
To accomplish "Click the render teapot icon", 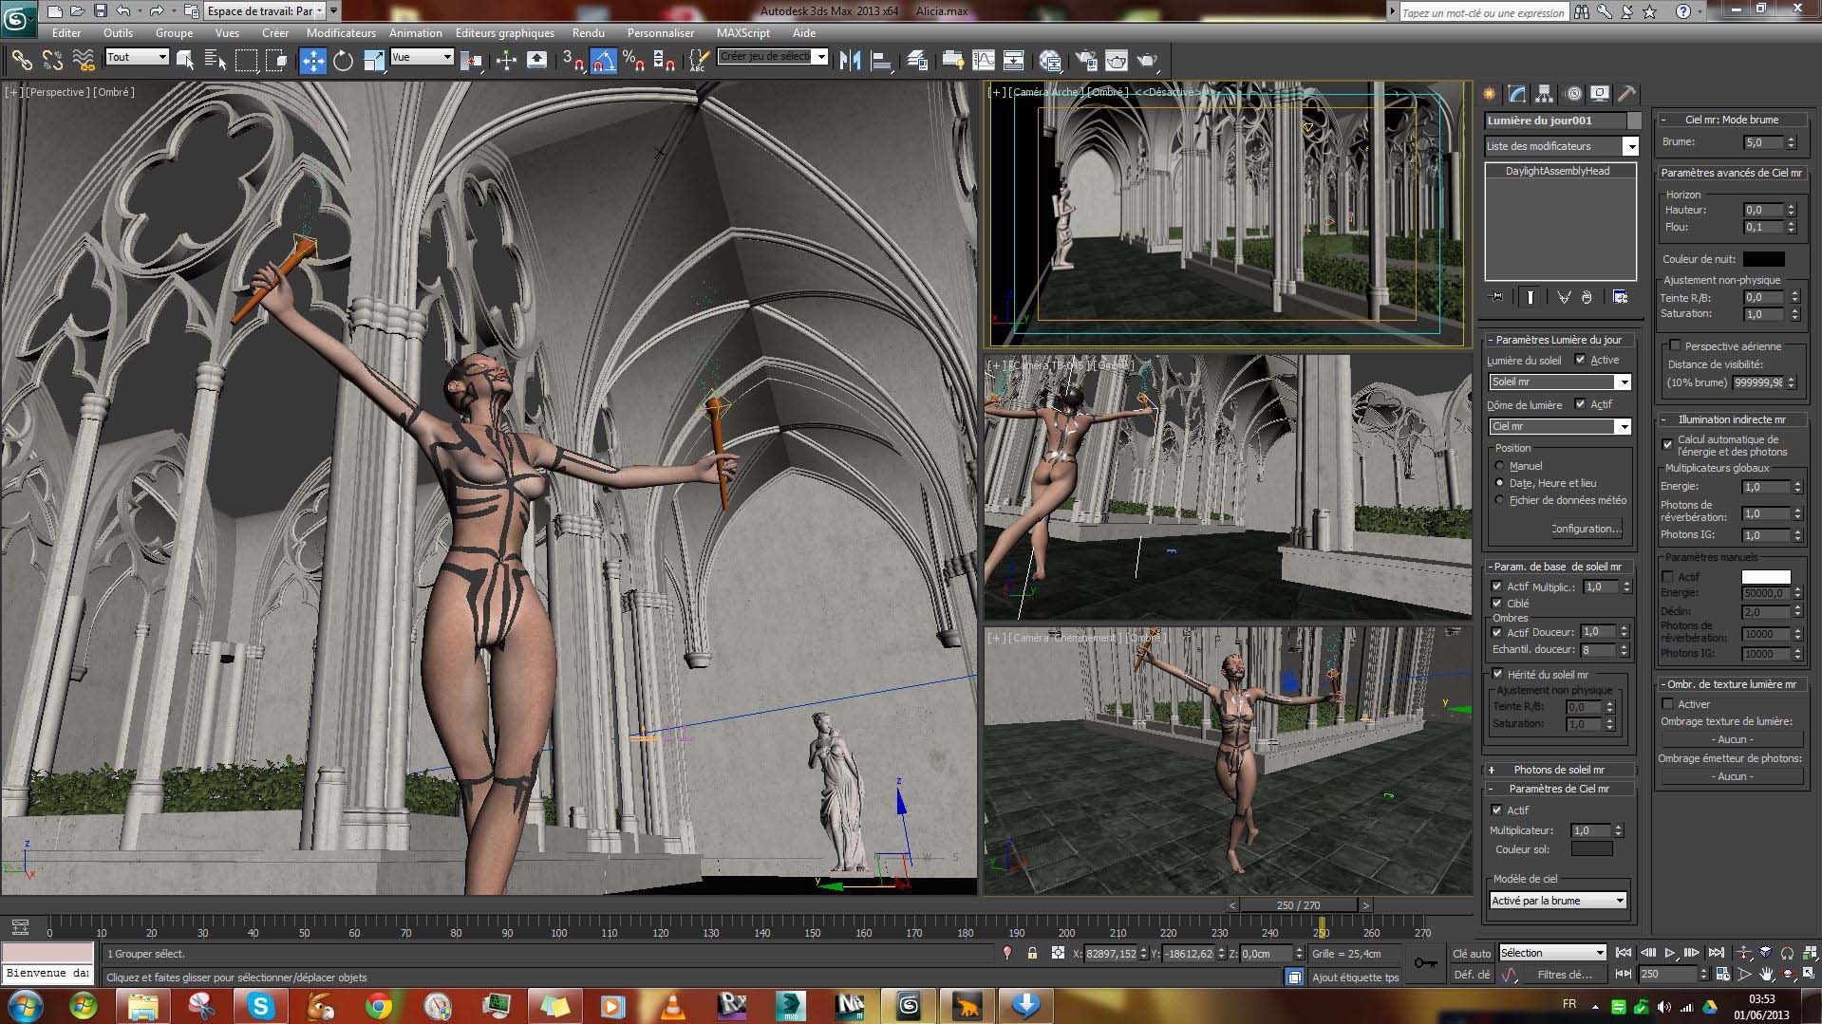I will click(x=1147, y=61).
